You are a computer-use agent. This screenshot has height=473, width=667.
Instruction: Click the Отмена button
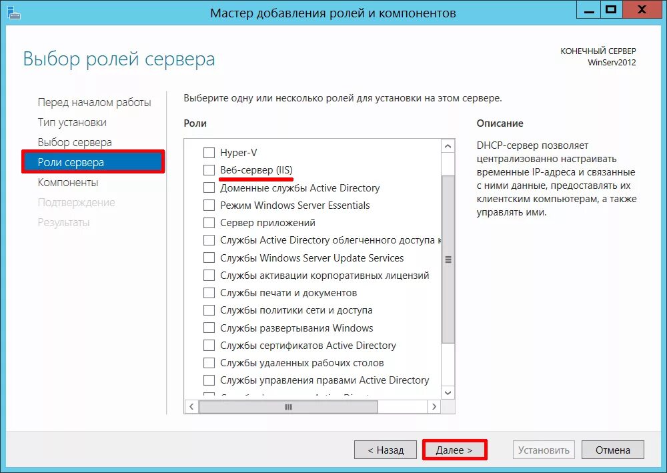[612, 450]
